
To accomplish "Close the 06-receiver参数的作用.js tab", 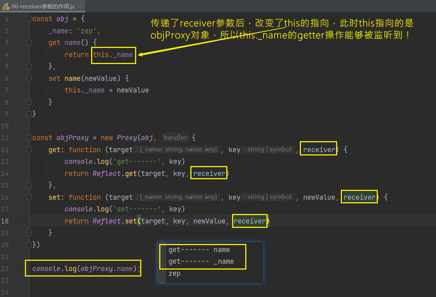I will click(x=80, y=6).
